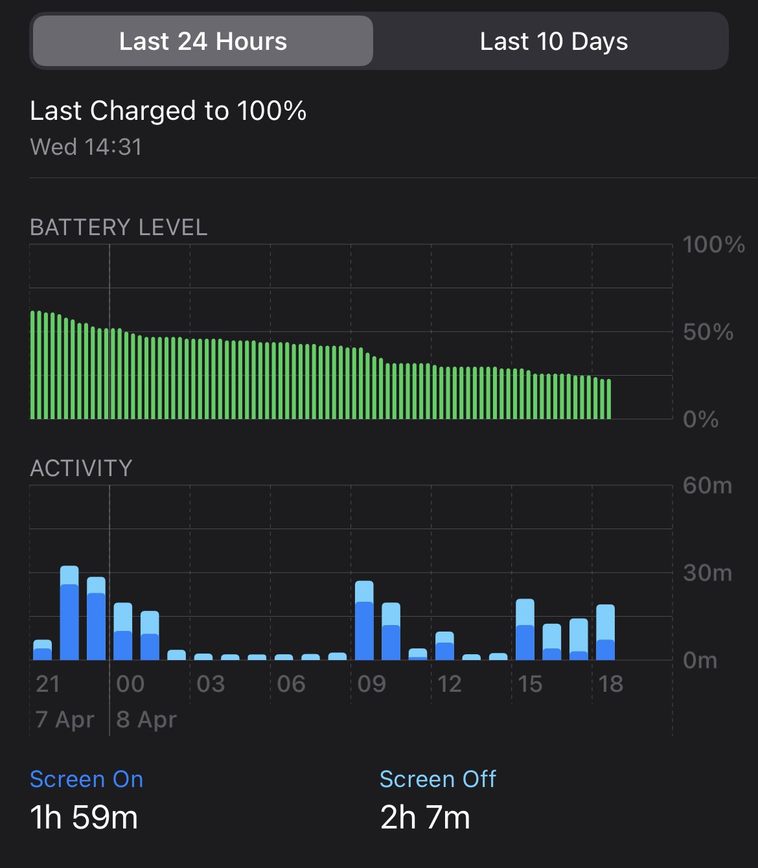Screen dimensions: 758x868
Task: Switch to the Last 24 Hours tab
Action: coord(203,41)
